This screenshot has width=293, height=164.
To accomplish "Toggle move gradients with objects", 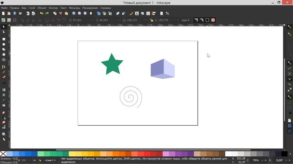I will point(207,20).
